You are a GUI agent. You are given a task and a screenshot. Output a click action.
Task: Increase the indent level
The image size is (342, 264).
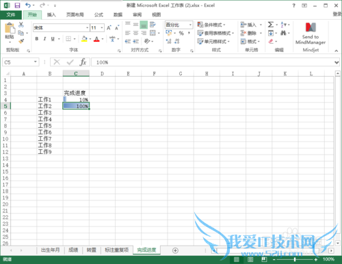(x=136, y=41)
